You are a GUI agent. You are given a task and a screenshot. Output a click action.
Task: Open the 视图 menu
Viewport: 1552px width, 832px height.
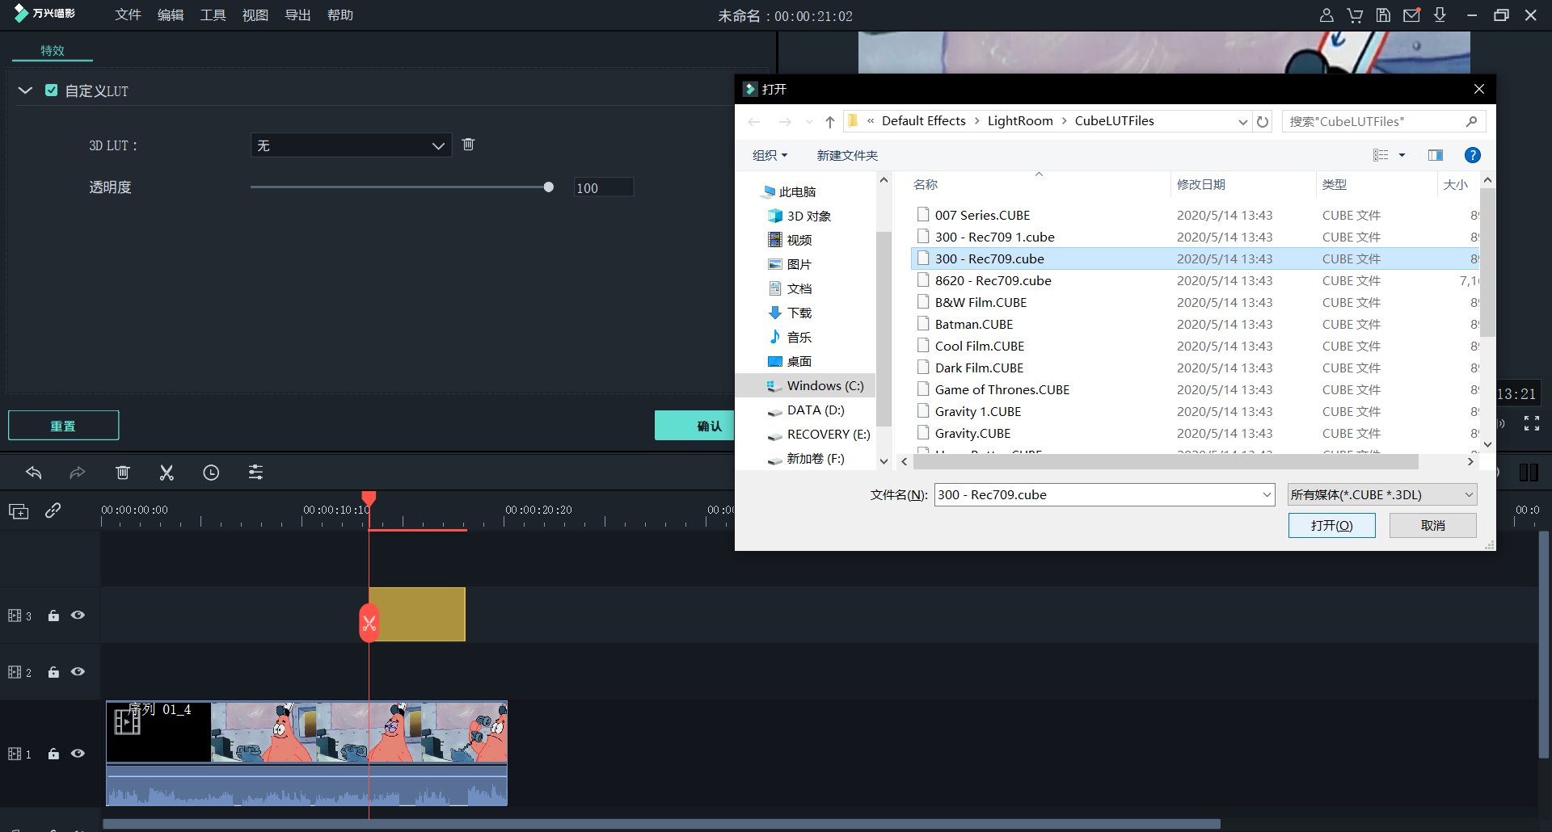255,15
